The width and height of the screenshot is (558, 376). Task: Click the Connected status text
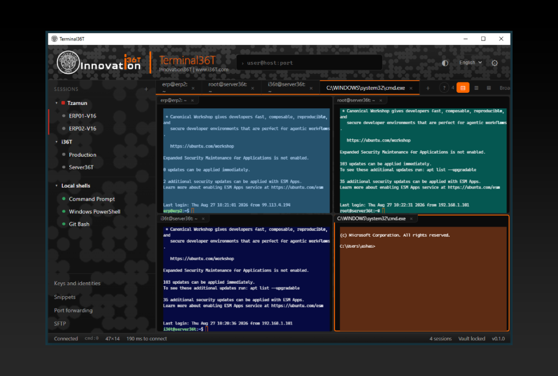pyautogui.click(x=66, y=338)
